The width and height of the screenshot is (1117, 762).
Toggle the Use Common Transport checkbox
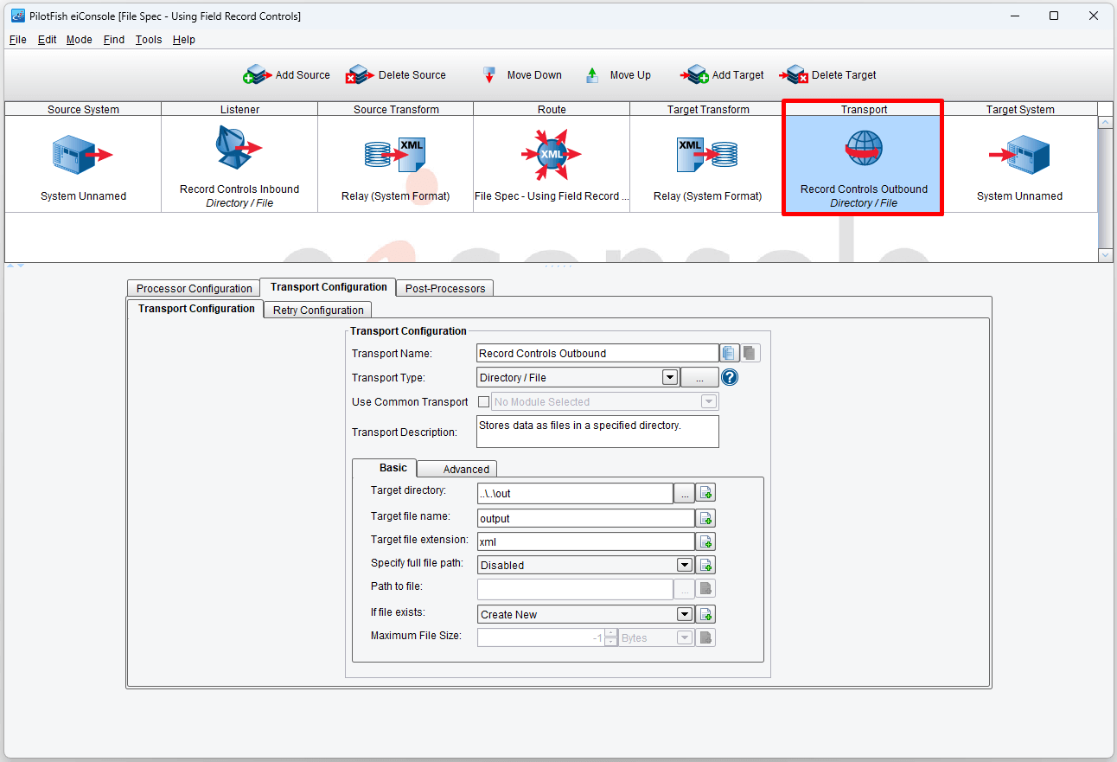[x=483, y=401]
